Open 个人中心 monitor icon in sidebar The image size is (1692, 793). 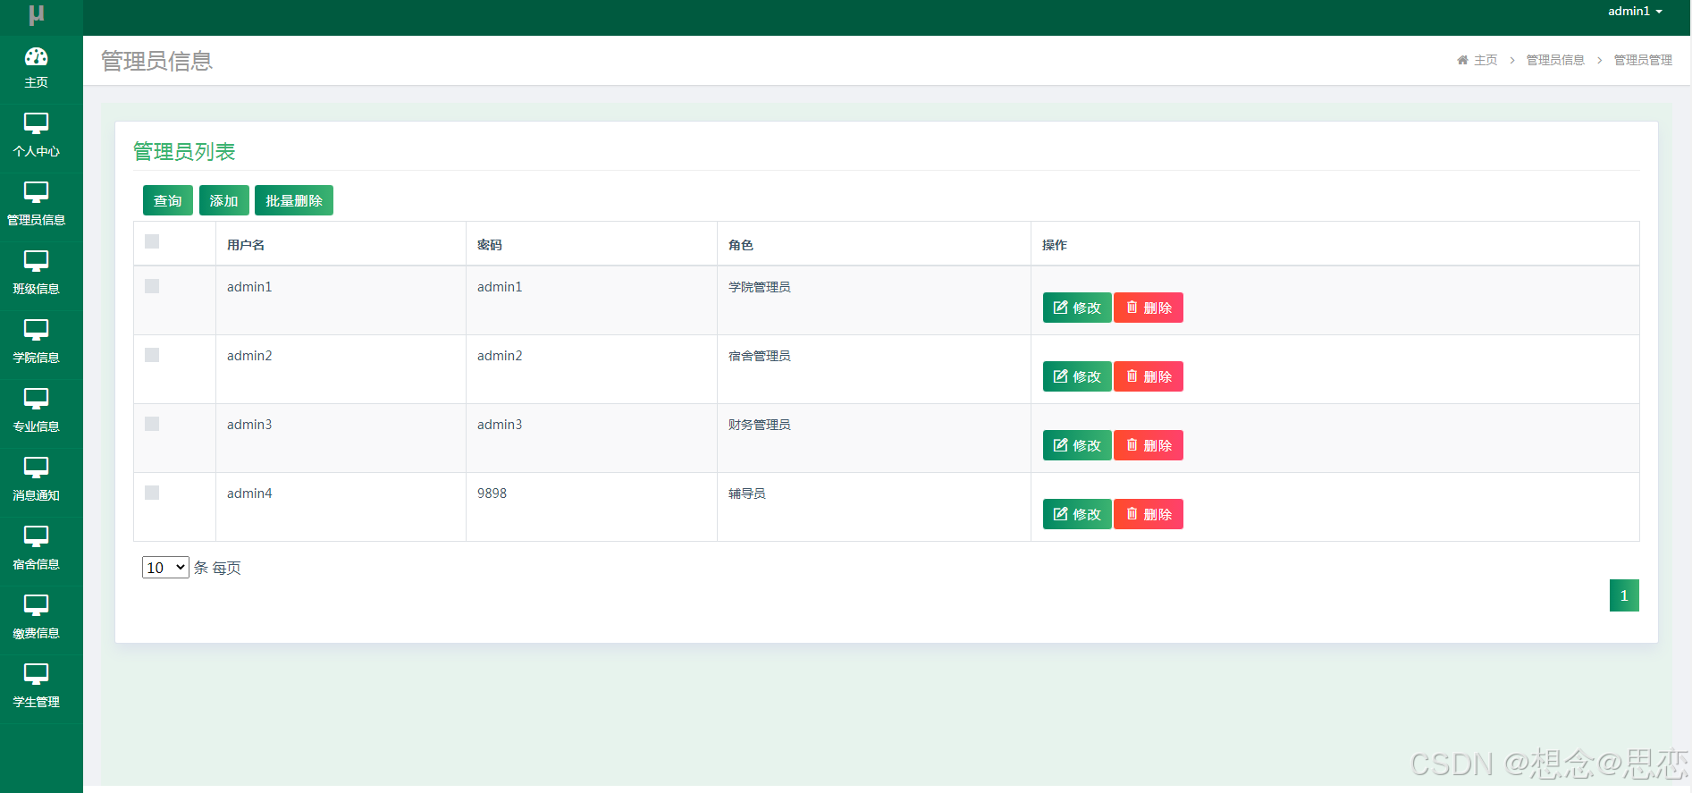(x=36, y=123)
